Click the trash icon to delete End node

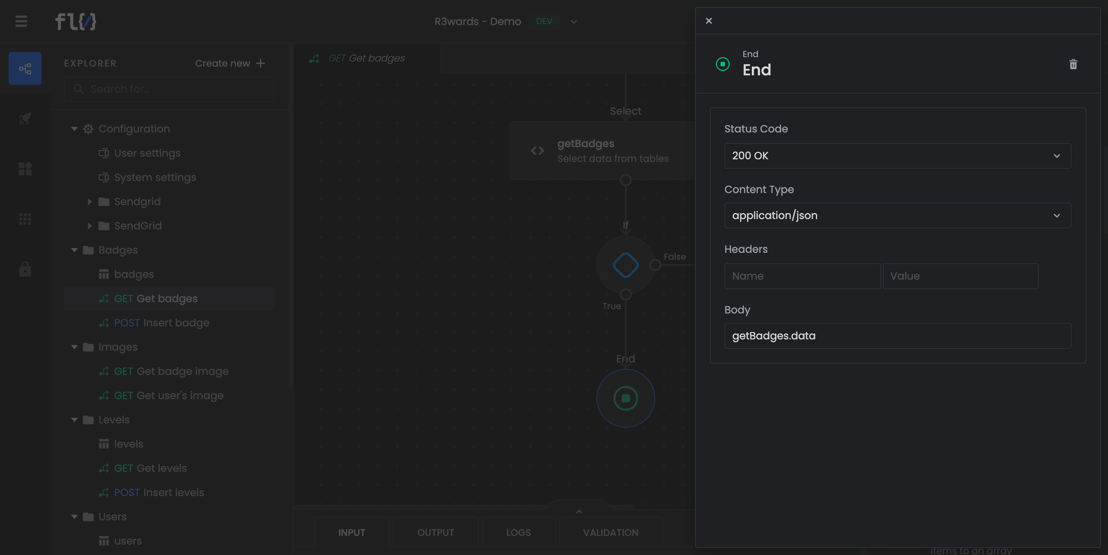[1073, 65]
